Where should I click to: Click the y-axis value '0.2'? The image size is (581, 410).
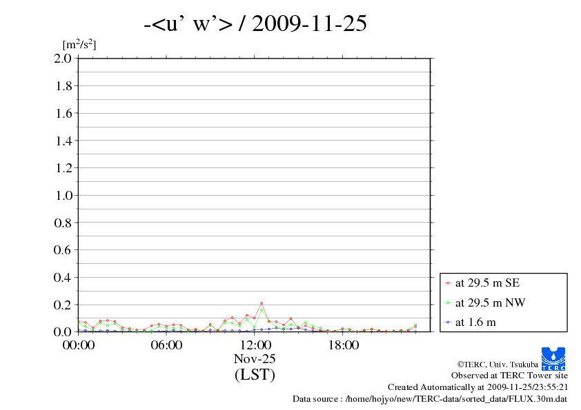click(63, 305)
